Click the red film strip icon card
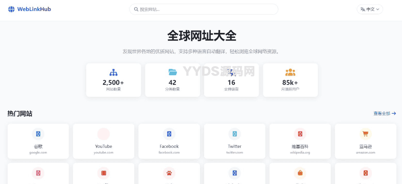This screenshot has height=184, width=402. 104,173
